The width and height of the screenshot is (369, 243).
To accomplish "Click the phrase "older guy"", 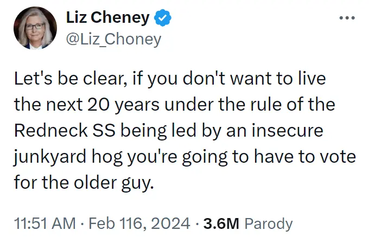I will pos(123,183).
